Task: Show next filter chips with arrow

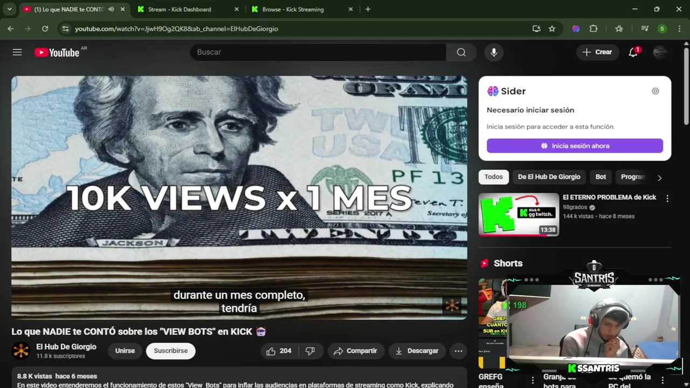Action: 659,177
